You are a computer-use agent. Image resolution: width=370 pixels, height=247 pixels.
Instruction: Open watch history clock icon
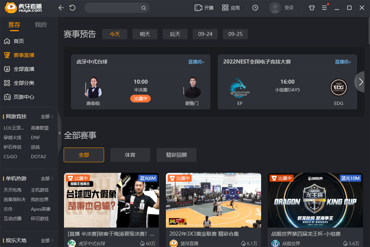255,8
